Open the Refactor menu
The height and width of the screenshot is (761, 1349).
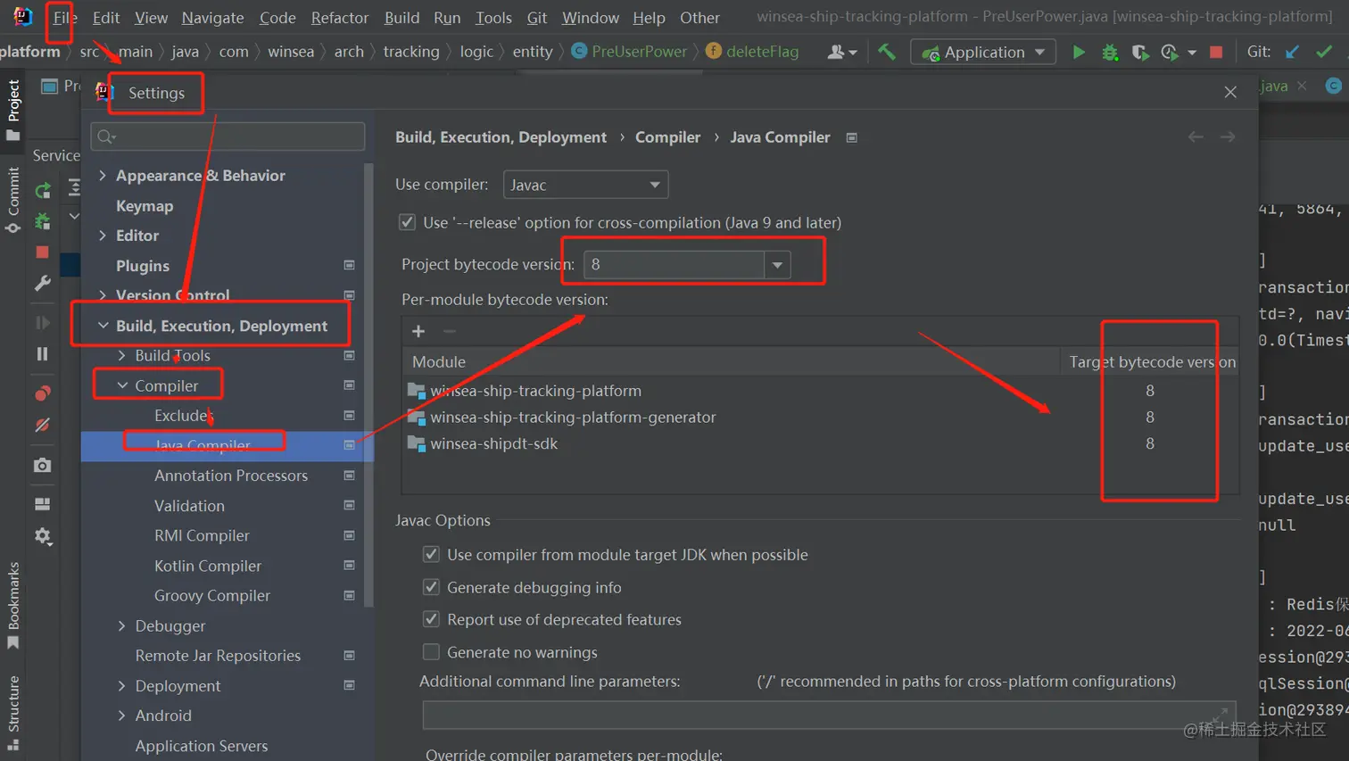point(339,17)
